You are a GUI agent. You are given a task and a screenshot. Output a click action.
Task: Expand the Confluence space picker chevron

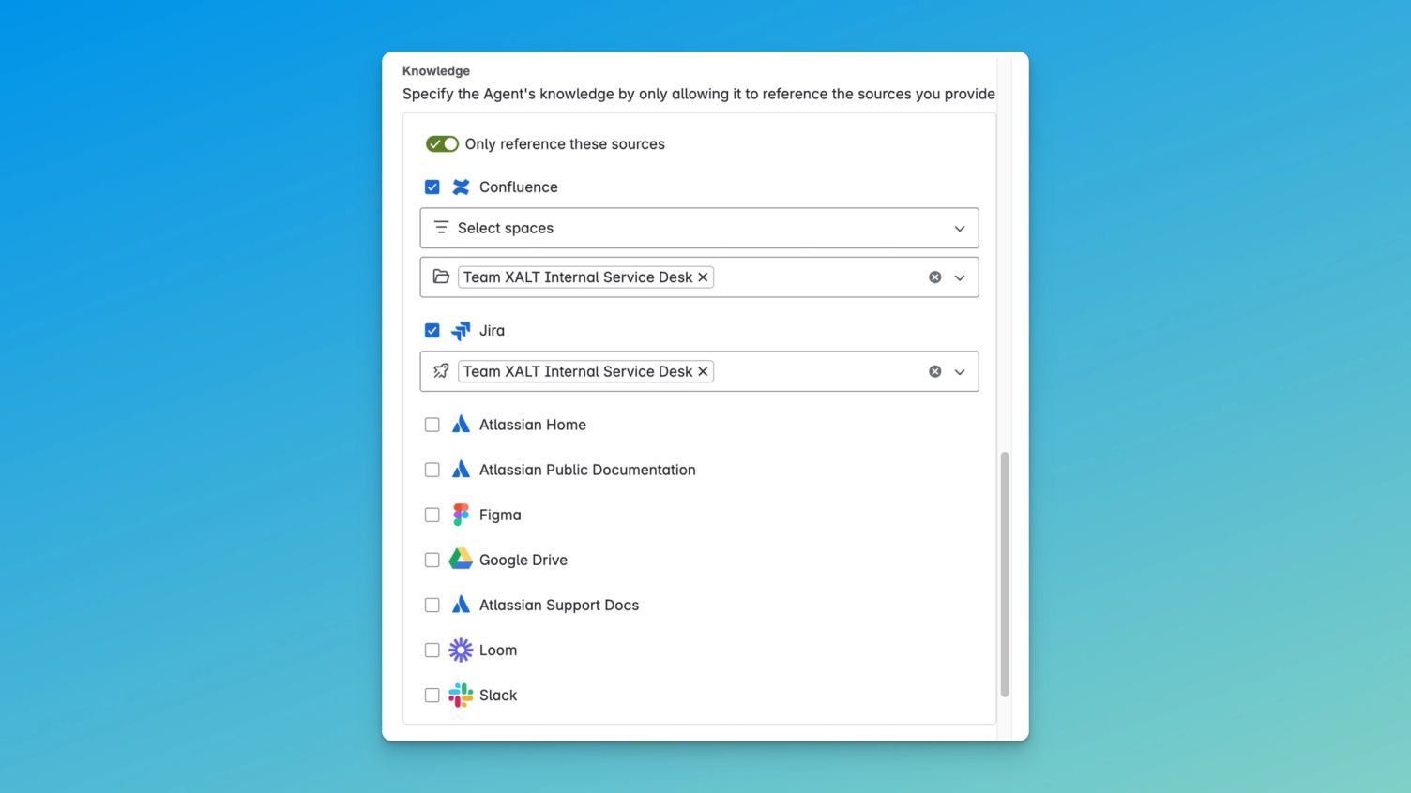tap(960, 277)
